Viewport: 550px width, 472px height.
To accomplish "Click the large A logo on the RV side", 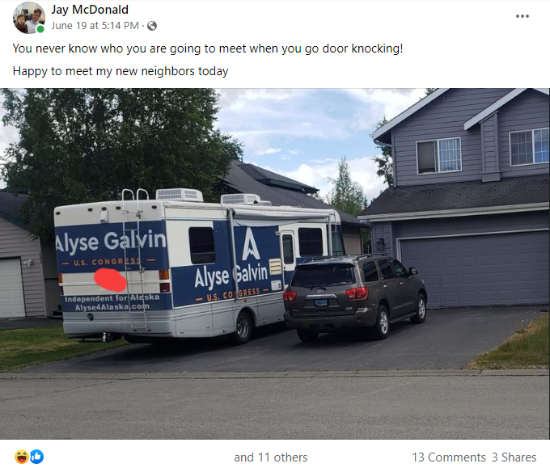I will tap(252, 244).
